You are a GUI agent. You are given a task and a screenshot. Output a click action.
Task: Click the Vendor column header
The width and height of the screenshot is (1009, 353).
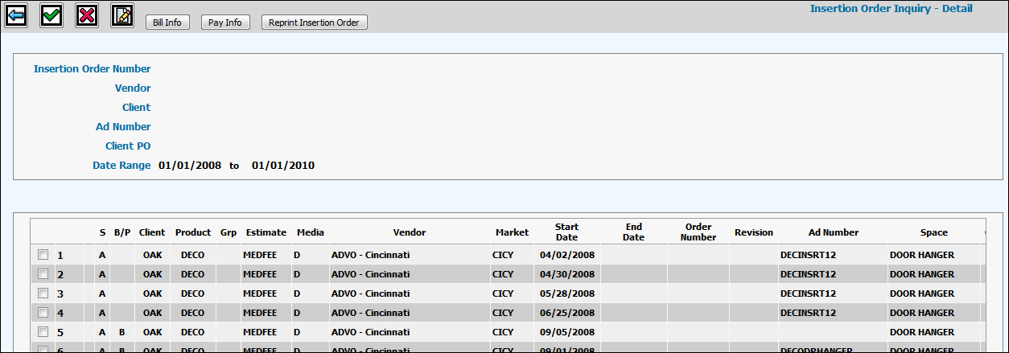pyautogui.click(x=410, y=232)
